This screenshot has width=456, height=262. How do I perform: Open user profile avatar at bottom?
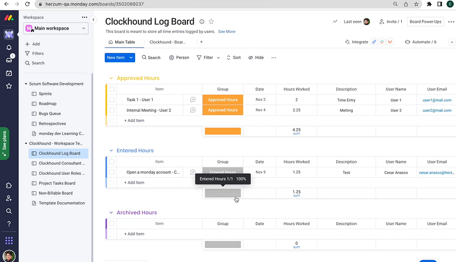[x=9, y=256]
